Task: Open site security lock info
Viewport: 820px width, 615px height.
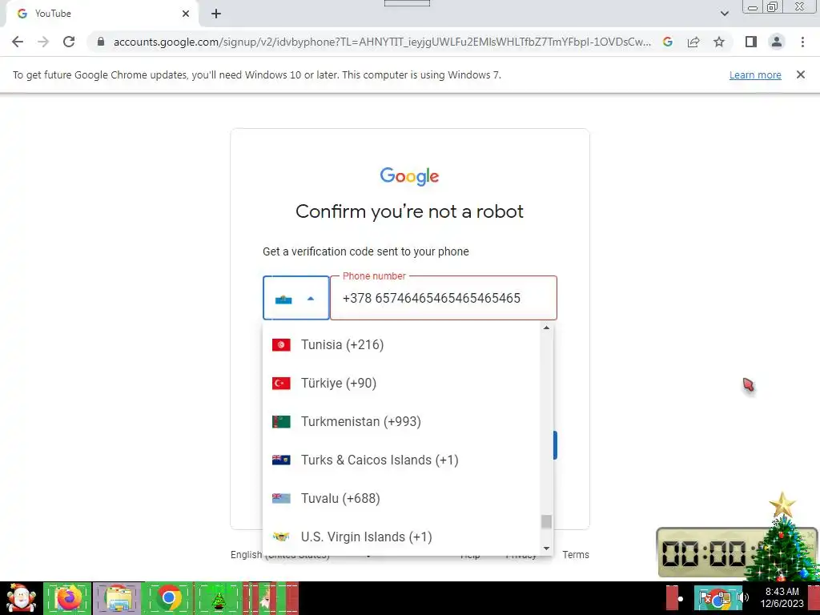Action: tap(101, 42)
